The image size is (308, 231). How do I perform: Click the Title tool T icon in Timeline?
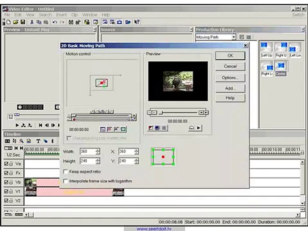38,141
